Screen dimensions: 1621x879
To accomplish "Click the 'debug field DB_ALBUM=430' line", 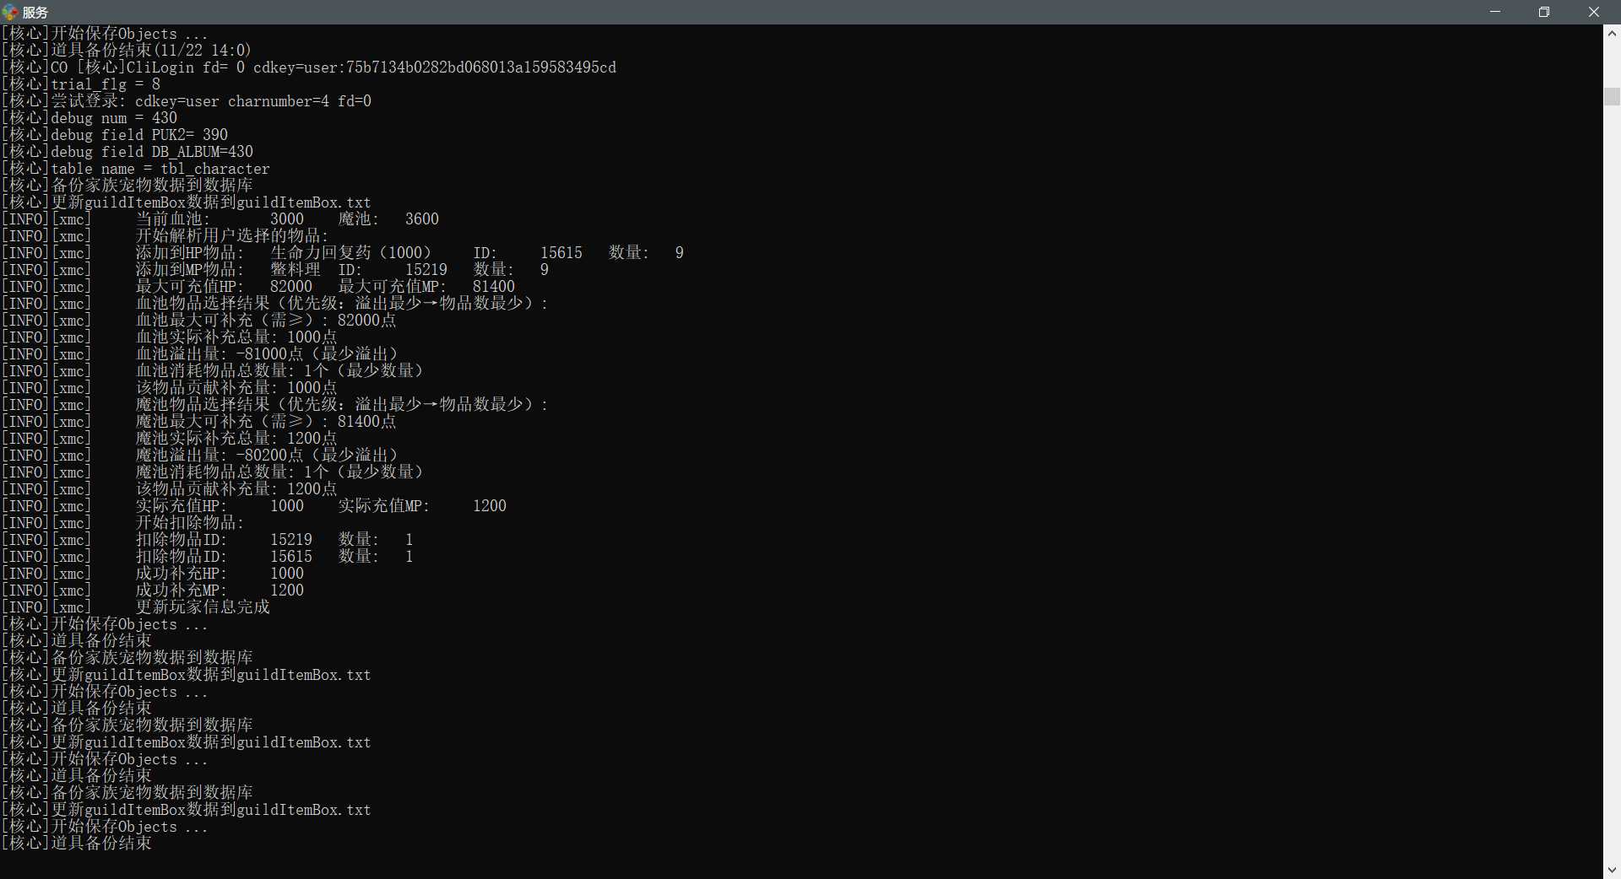I will (127, 152).
